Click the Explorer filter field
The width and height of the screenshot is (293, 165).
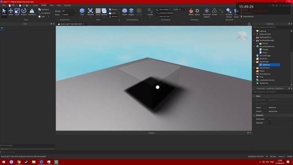click(x=272, y=27)
